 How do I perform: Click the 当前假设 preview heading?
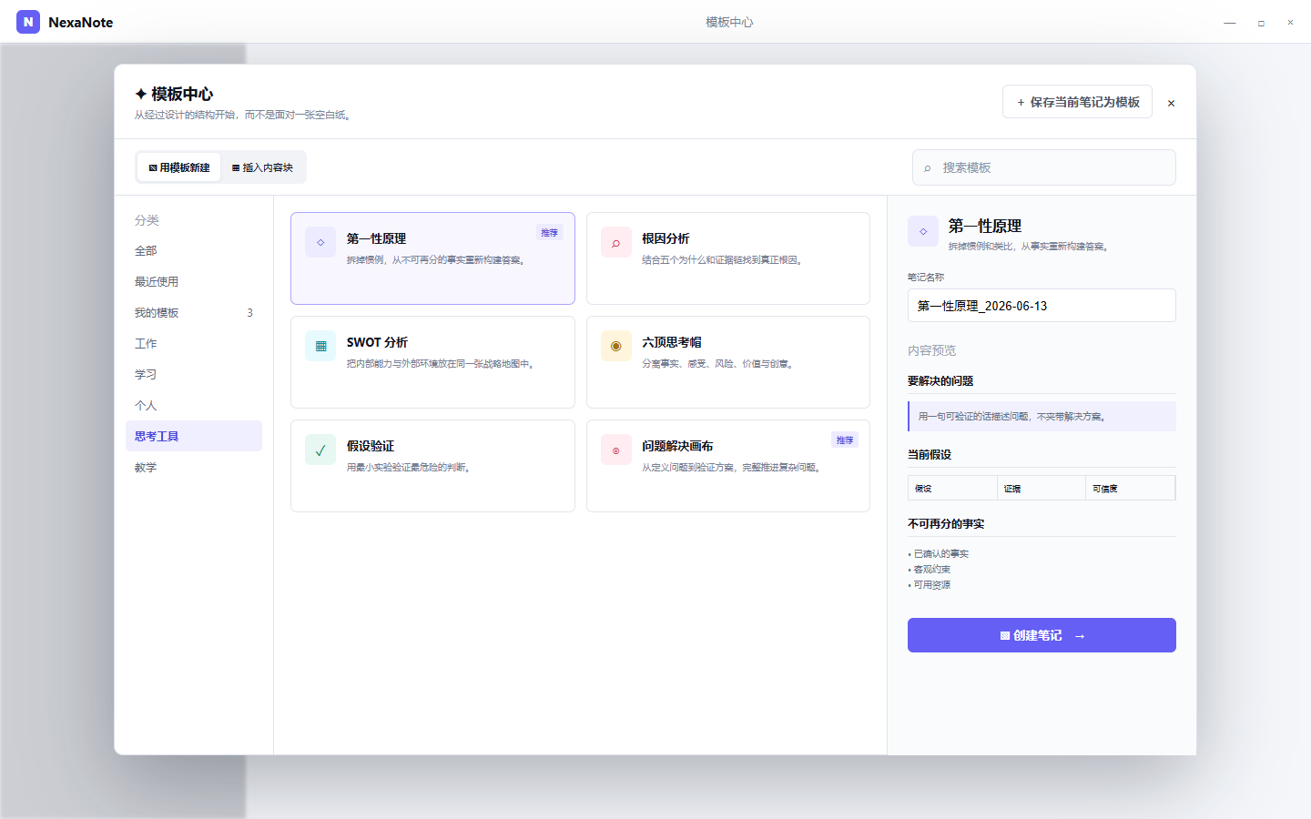[930, 455]
